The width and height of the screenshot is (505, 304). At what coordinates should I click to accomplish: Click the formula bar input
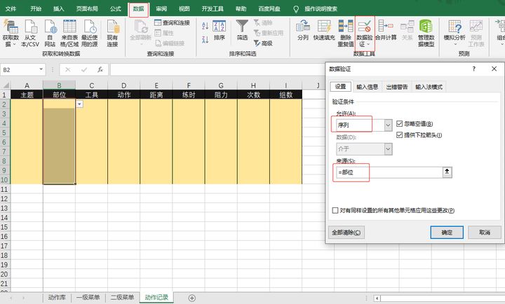click(217, 69)
